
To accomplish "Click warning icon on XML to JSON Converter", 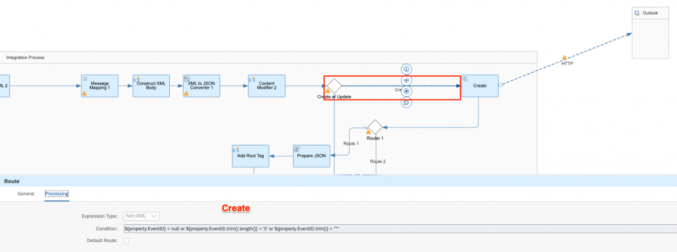I will [x=186, y=93].
